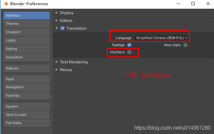Click the Menus panel drag grip
The height and width of the screenshot is (134, 214).
pos(211,70)
